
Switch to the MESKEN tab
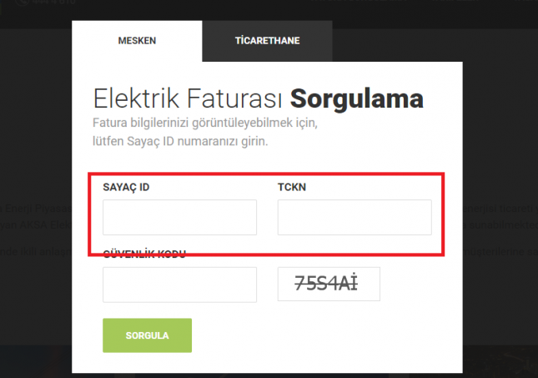pyautogui.click(x=137, y=41)
